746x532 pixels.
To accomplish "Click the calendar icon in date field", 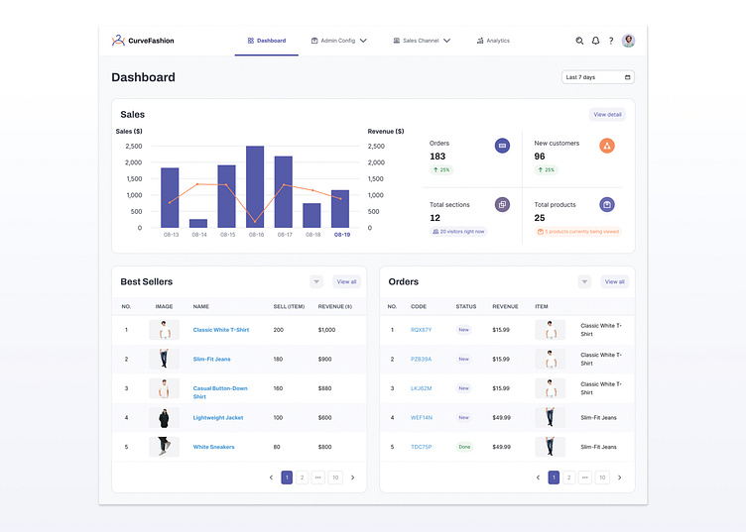I will 628,77.
